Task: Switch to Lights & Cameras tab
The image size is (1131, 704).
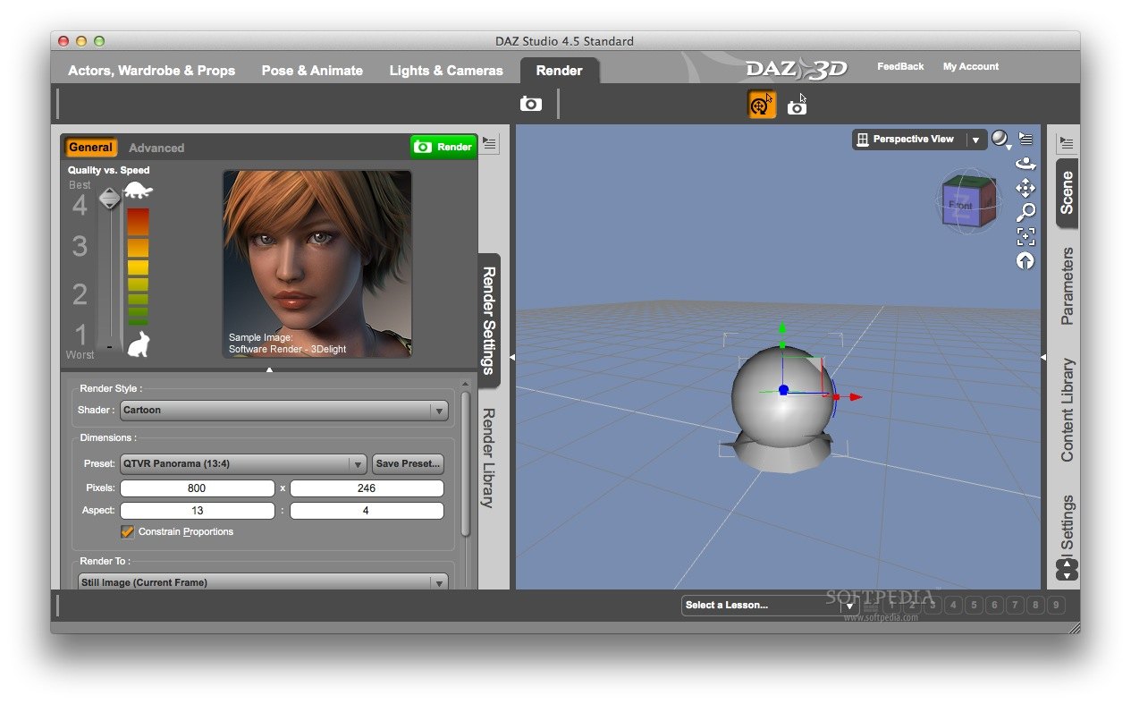Action: (x=446, y=71)
